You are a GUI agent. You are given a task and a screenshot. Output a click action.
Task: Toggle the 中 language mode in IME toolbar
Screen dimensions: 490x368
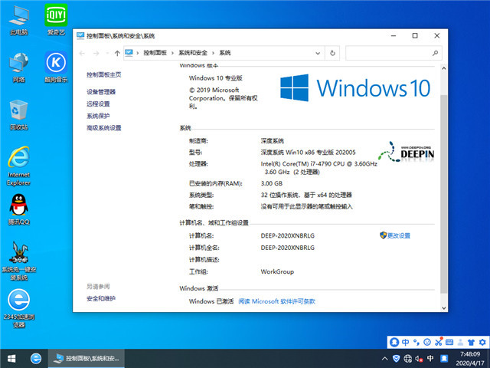[405, 342]
